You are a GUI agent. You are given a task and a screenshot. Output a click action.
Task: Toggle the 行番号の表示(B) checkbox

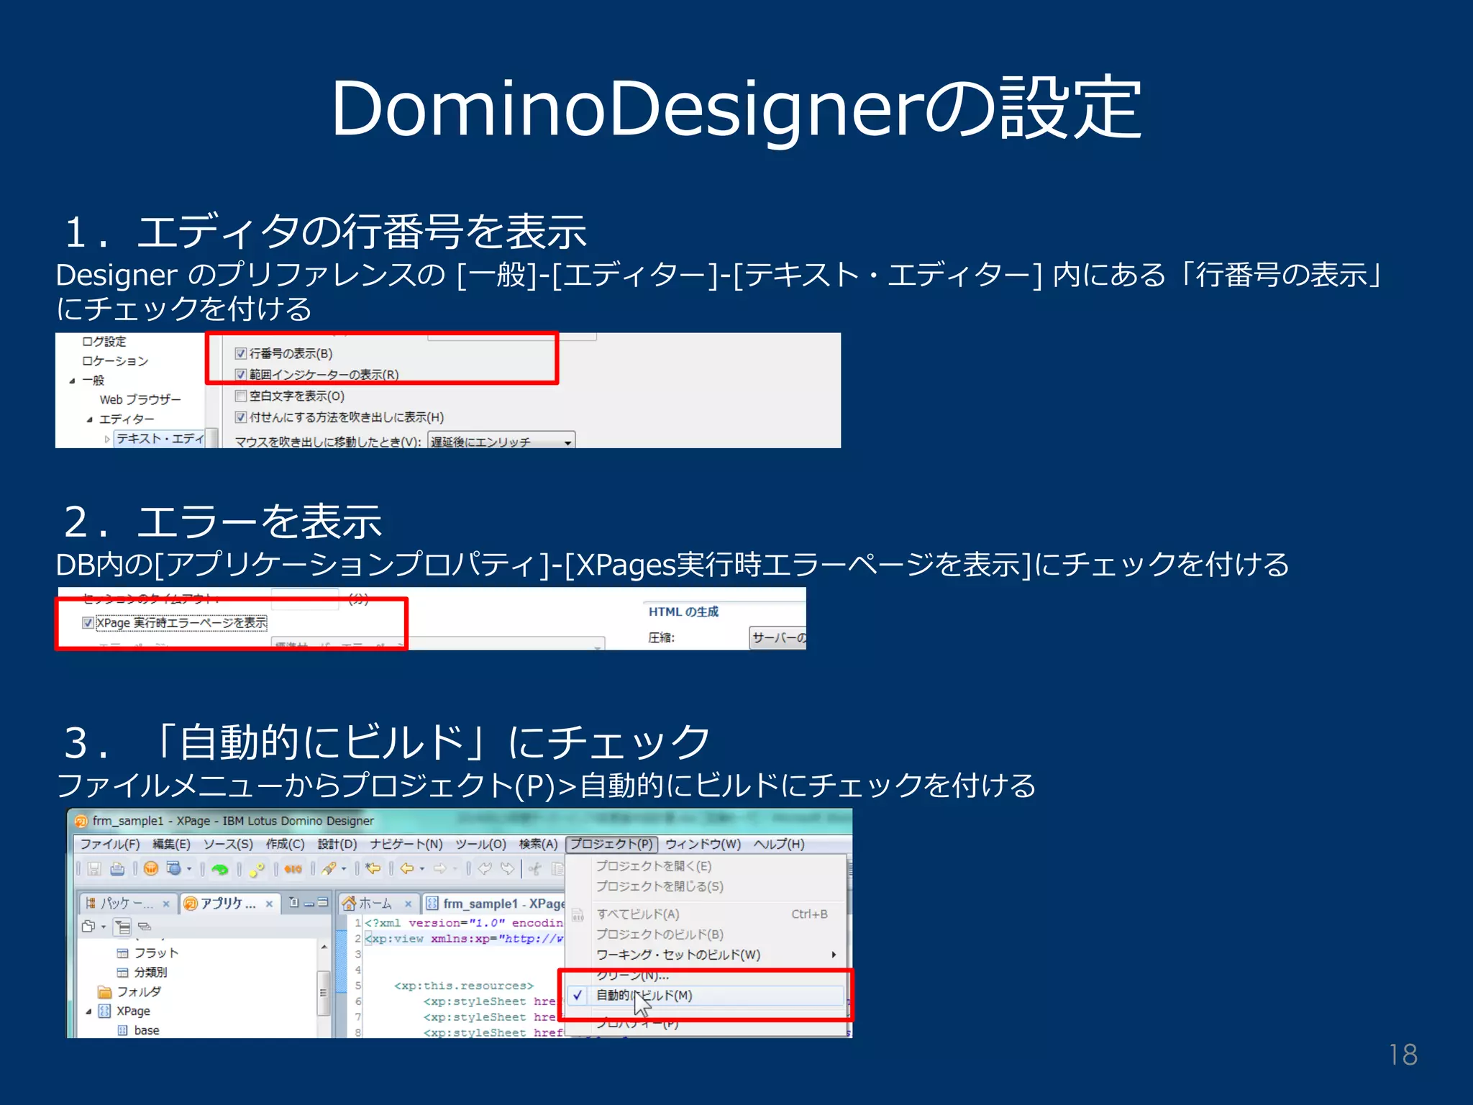(241, 353)
